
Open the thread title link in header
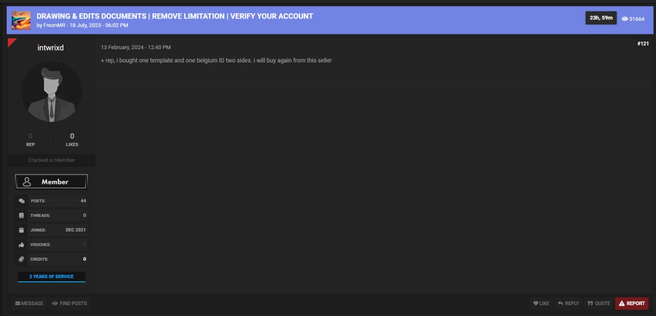coord(175,16)
